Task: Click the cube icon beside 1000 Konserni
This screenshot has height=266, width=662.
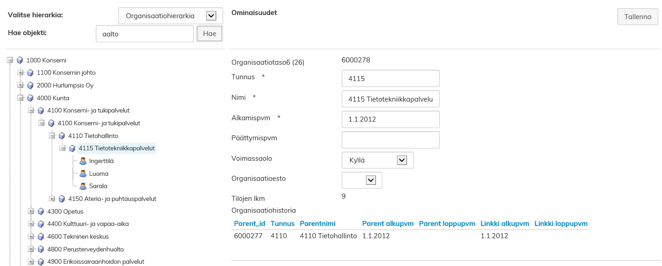Action: click(x=20, y=60)
